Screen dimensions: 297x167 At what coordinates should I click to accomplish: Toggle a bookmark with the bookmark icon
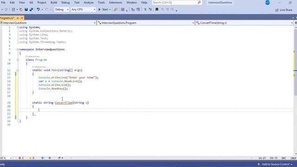[157, 9]
